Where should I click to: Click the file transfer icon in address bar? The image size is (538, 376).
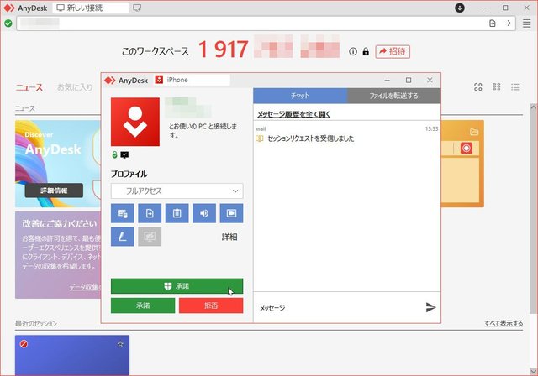[x=493, y=23]
